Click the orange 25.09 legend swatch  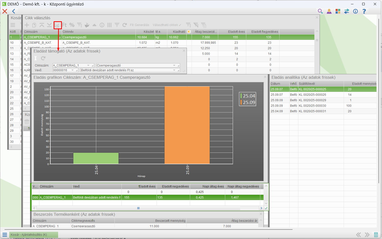241,102
